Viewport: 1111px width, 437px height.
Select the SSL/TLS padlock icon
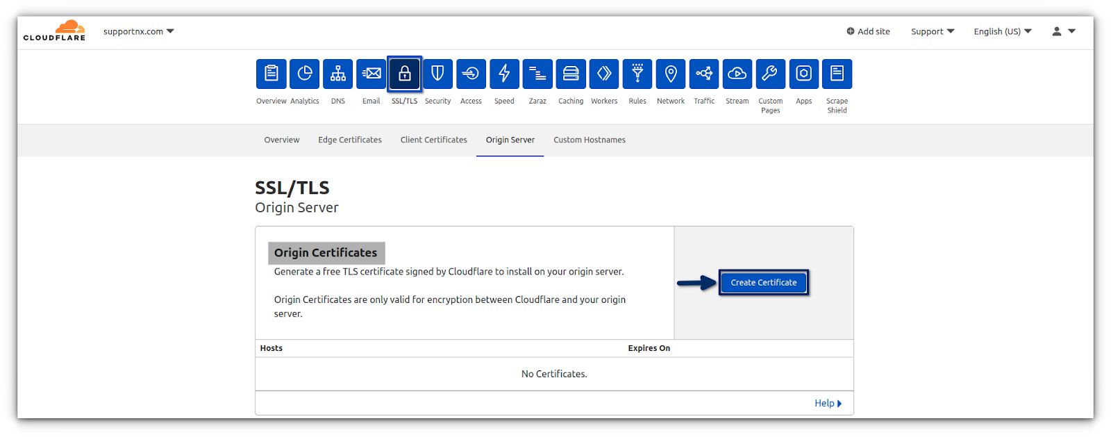[404, 74]
